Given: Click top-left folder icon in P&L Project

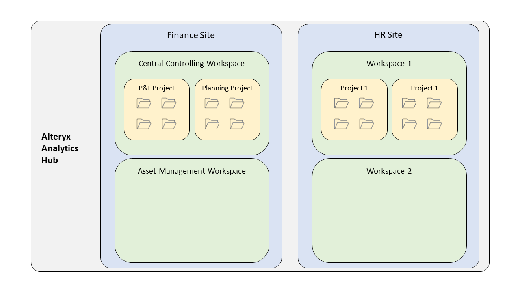Looking at the screenshot, I should pyautogui.click(x=144, y=103).
